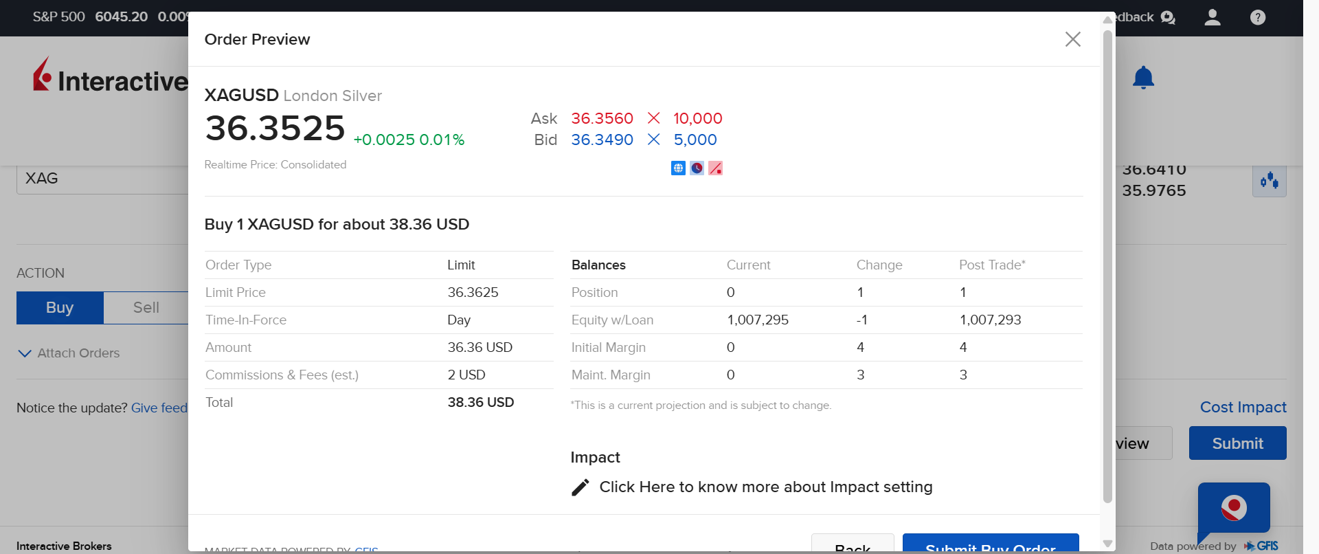Select the Sell action on background page
The width and height of the screenshot is (1319, 554).
(x=146, y=308)
